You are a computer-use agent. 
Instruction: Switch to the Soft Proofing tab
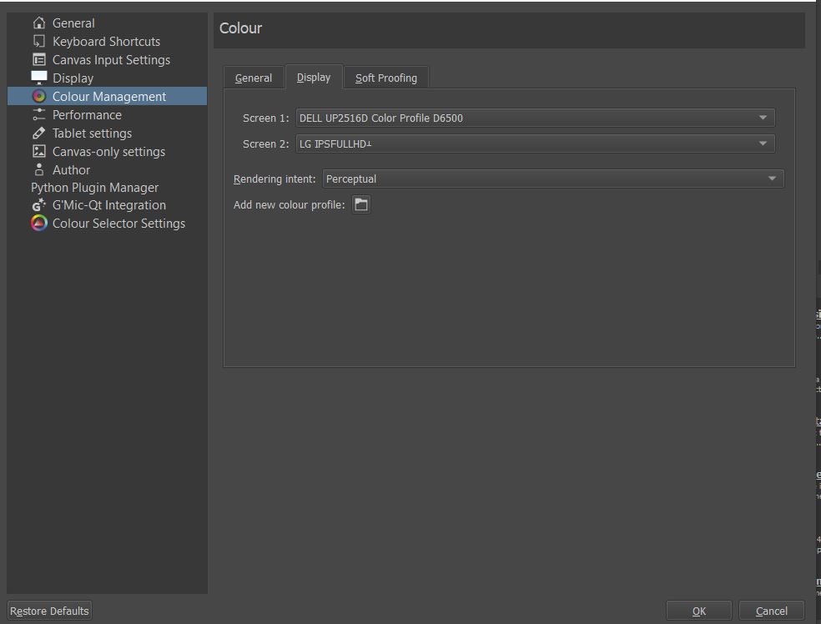point(386,78)
